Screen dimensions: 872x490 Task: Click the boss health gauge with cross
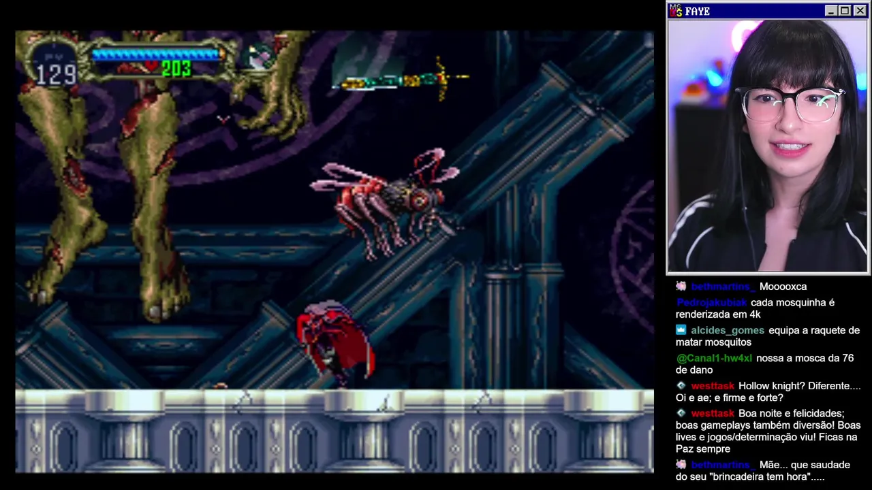pos(402,80)
